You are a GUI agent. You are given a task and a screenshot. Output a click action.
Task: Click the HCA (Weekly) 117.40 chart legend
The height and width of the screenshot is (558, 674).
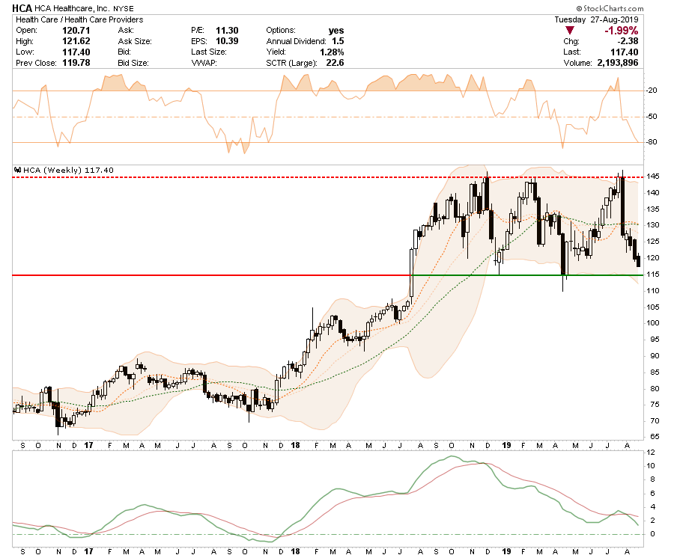pyautogui.click(x=64, y=170)
